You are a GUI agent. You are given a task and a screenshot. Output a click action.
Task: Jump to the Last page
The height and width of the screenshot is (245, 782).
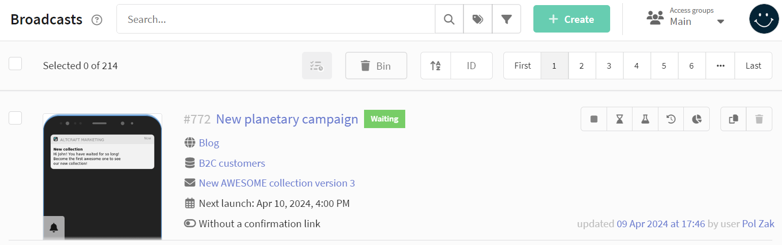753,66
